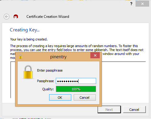Cancel the Certificate Creation Wizard
This screenshot has width=151, height=119.
(134, 110)
